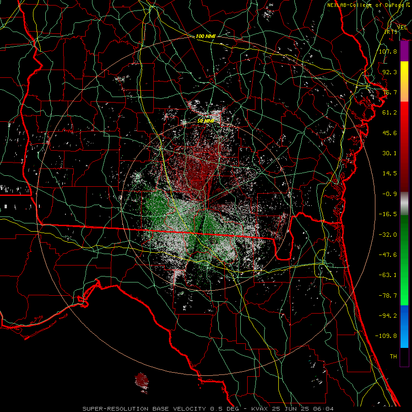
Task: Click the 92.3 legend value
Action: click(390, 72)
